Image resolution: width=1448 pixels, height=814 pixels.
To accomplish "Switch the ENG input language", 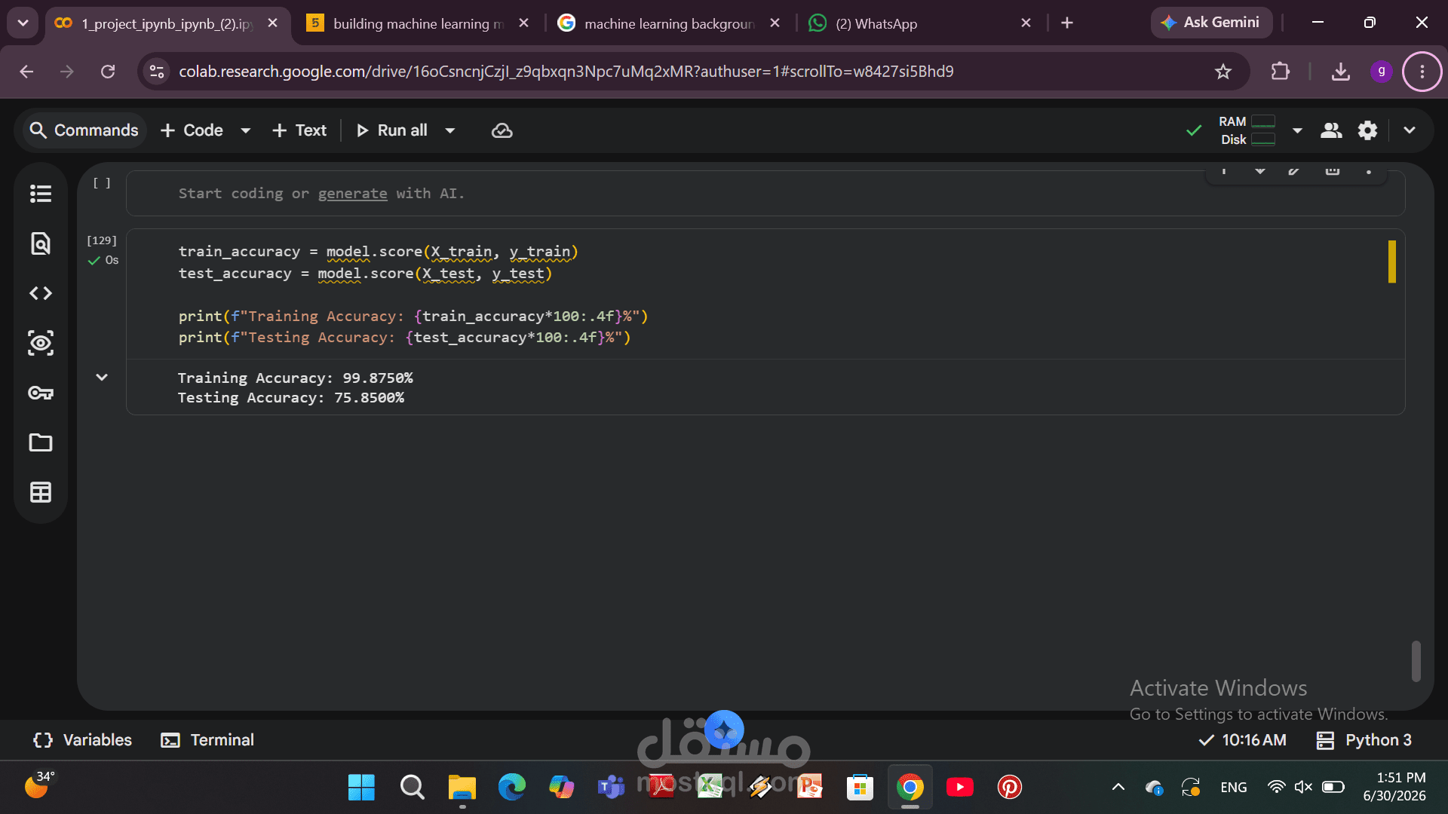I will (x=1234, y=788).
